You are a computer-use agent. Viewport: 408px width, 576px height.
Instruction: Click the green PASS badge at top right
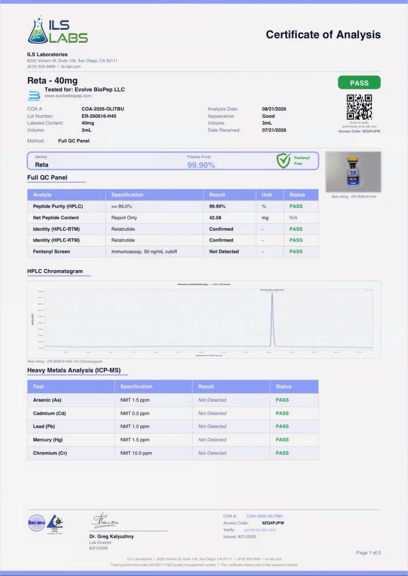coord(359,83)
